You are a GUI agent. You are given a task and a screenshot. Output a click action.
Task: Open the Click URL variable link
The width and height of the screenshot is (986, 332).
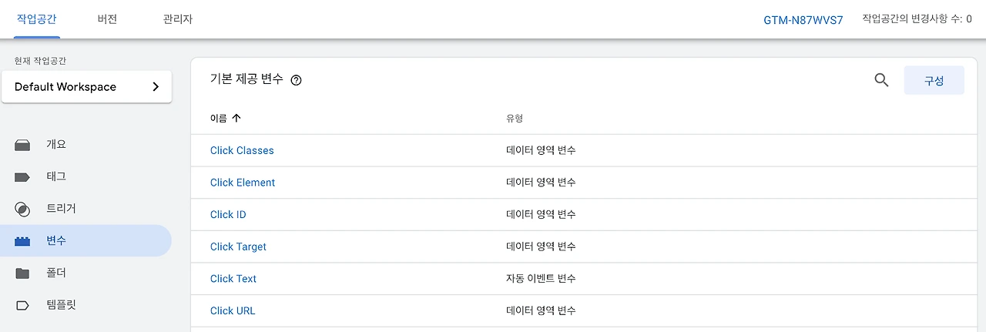[x=233, y=311]
